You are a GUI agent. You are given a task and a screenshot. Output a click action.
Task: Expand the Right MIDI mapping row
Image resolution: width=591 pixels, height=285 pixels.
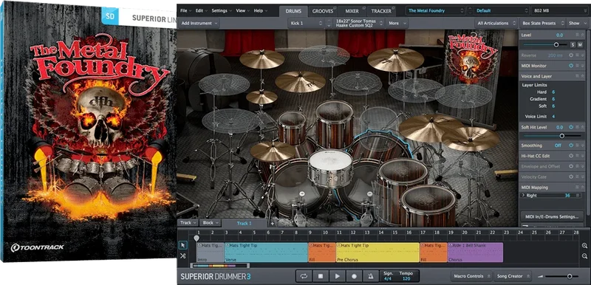point(523,196)
